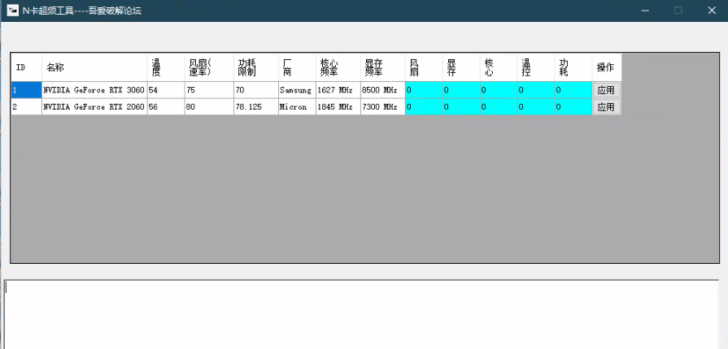Click the 风扇(速率) column header
Viewport: 728px width, 349px height.
(x=209, y=67)
